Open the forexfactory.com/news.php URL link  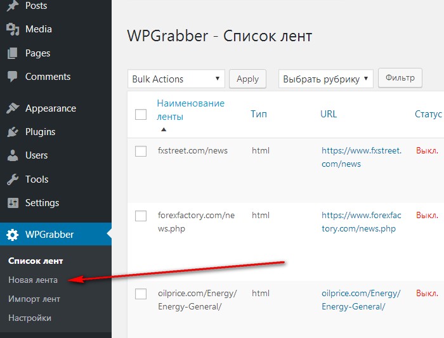point(362,222)
